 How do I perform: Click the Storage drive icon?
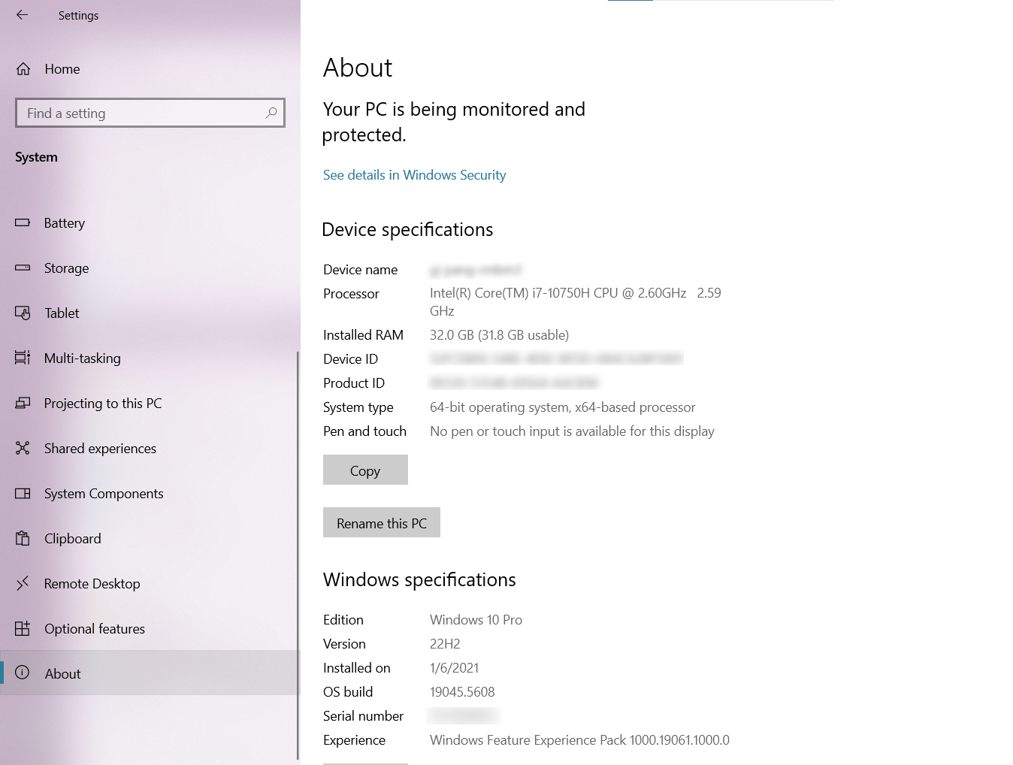23,268
